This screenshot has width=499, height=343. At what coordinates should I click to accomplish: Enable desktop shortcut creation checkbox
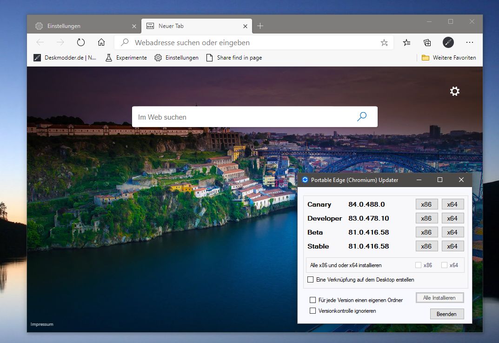coord(310,280)
